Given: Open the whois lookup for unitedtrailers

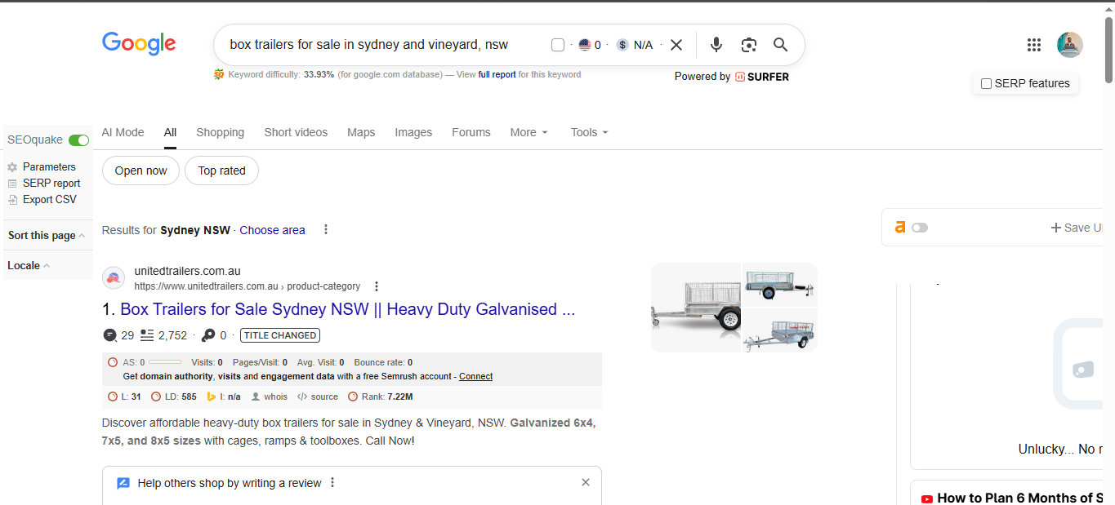Looking at the screenshot, I should tap(270, 396).
